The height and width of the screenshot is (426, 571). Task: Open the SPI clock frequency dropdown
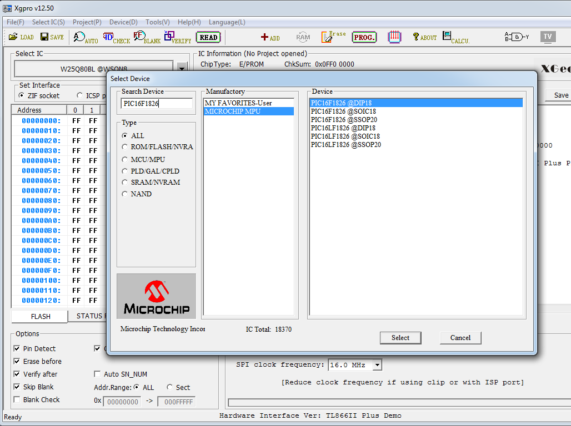[377, 364]
